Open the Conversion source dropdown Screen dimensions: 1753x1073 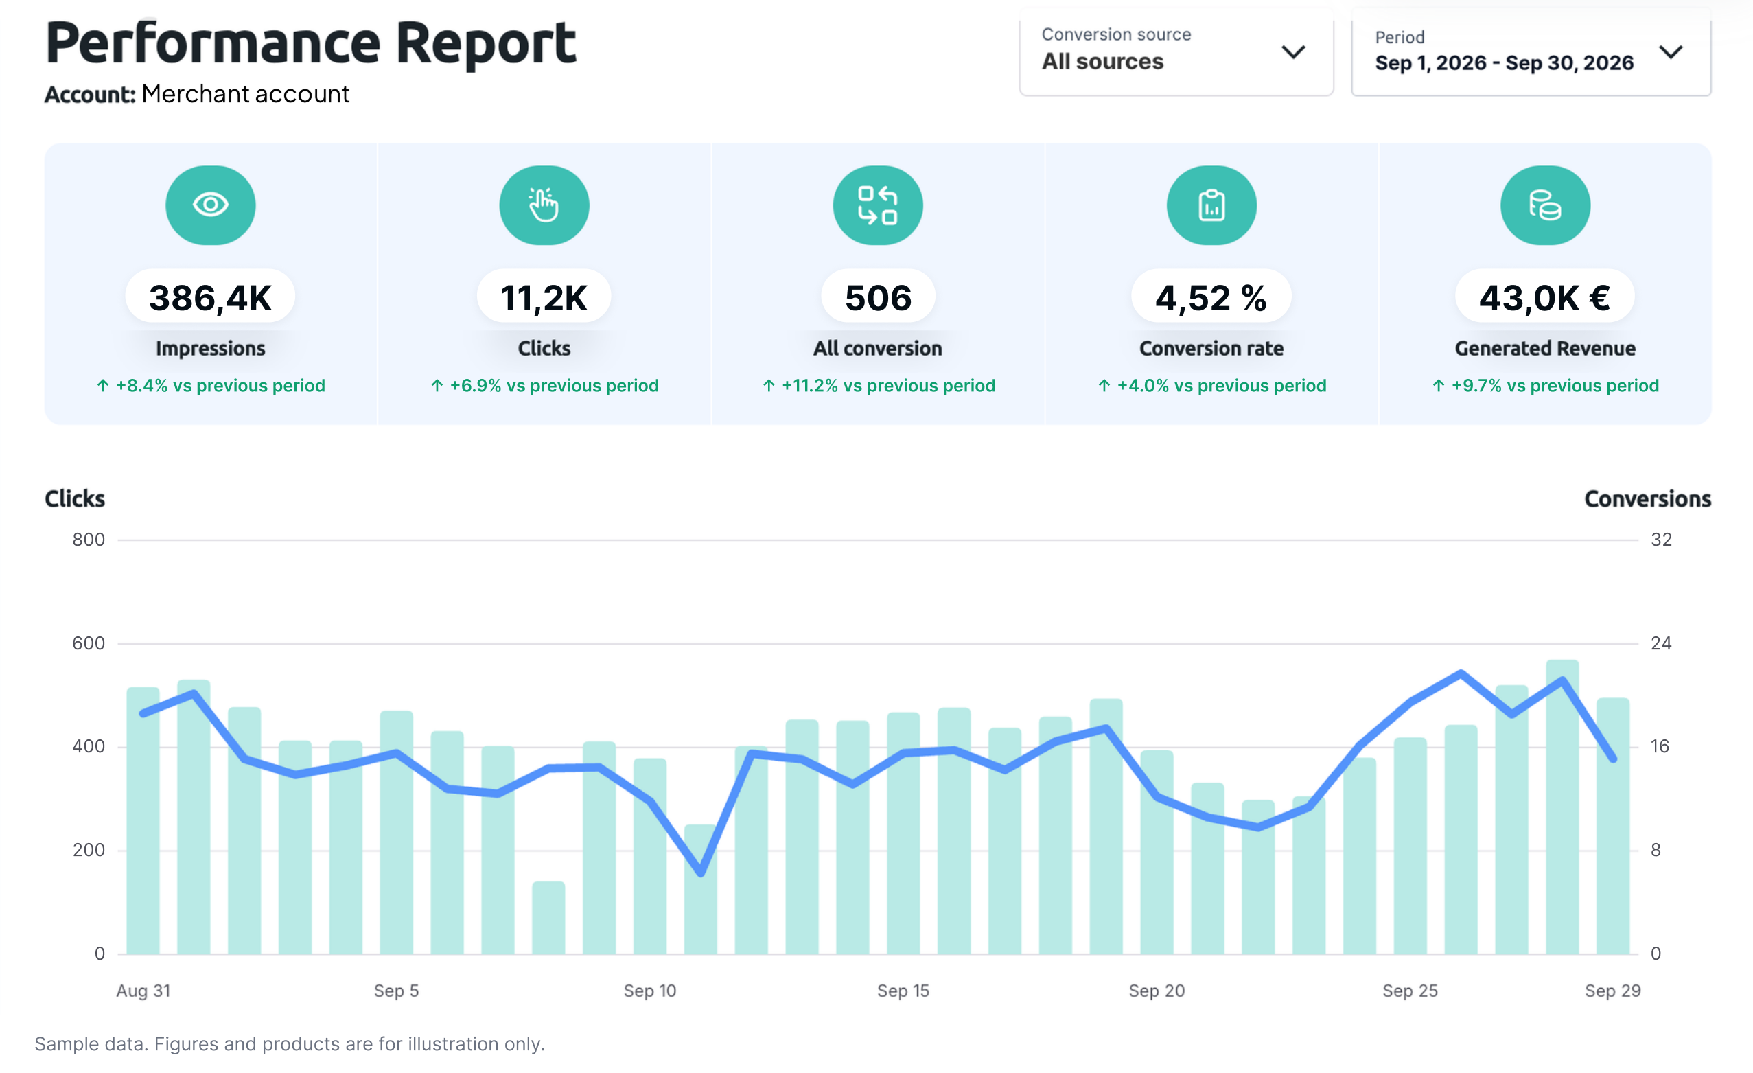(x=1176, y=53)
